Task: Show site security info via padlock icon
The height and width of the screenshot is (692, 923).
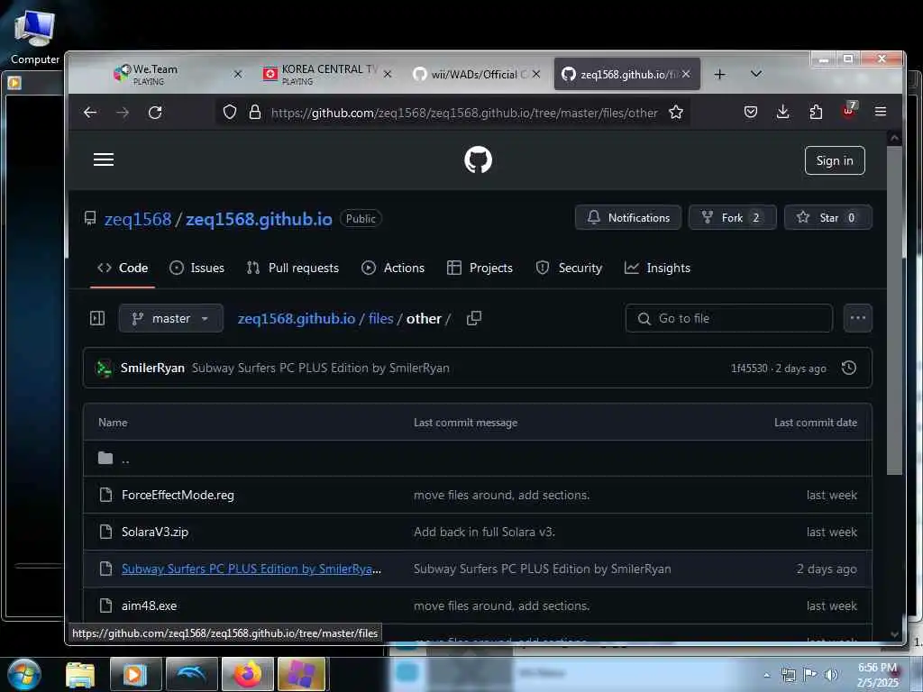Action: pyautogui.click(x=255, y=112)
